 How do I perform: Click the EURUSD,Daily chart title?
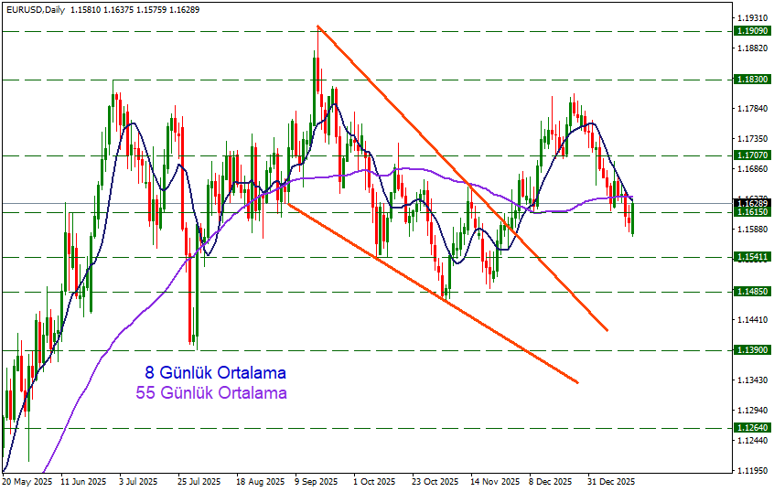click(x=32, y=7)
